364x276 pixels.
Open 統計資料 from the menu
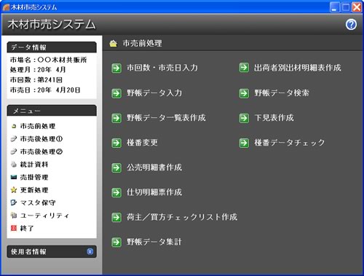point(34,165)
